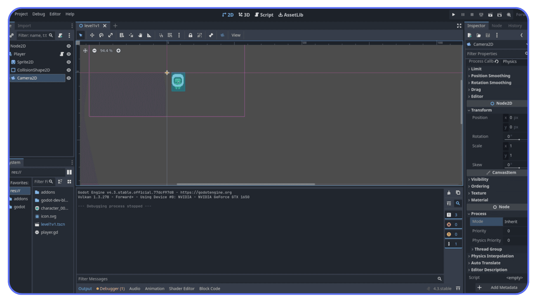Viewport: 537px width, 302px height.
Task: Hide the Player node in the scene tree
Action: (x=69, y=54)
